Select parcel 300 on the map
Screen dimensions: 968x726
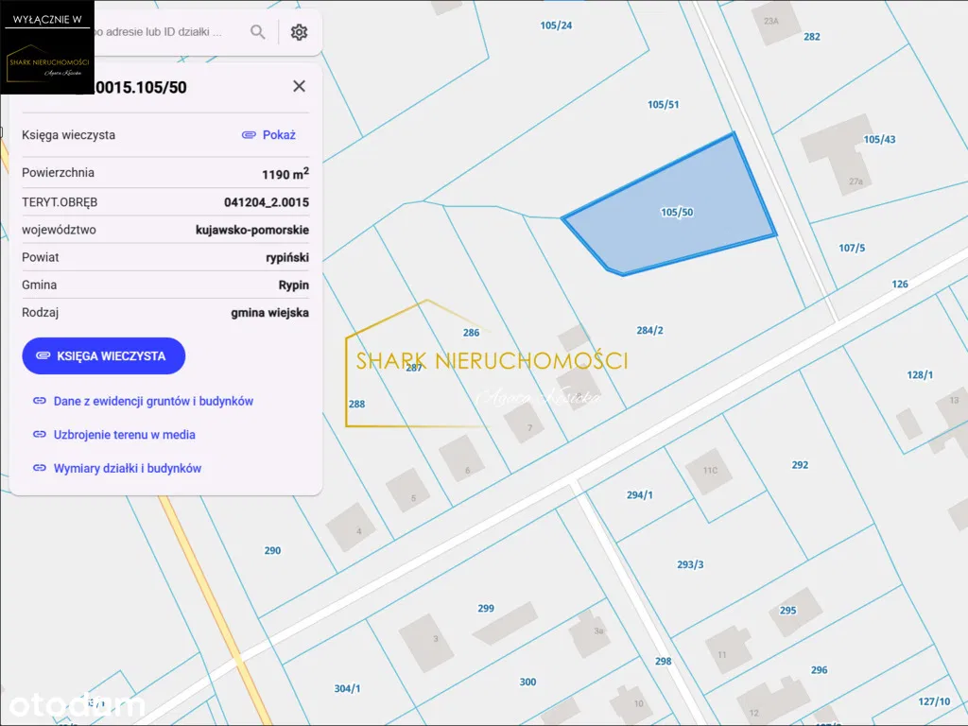[x=527, y=682]
